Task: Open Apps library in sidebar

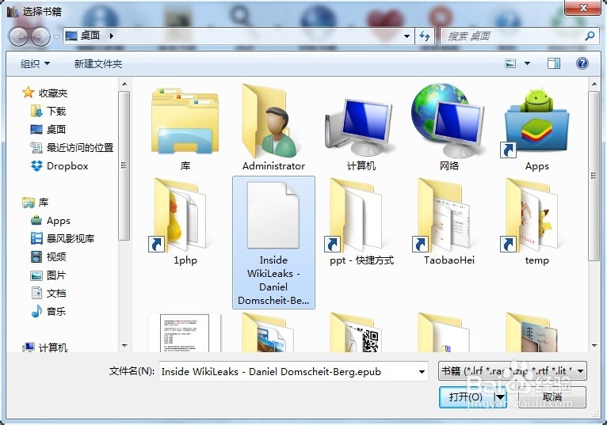Action: coord(51,221)
